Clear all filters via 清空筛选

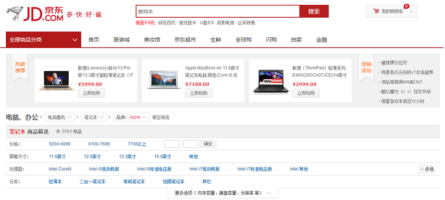[x=161, y=117]
